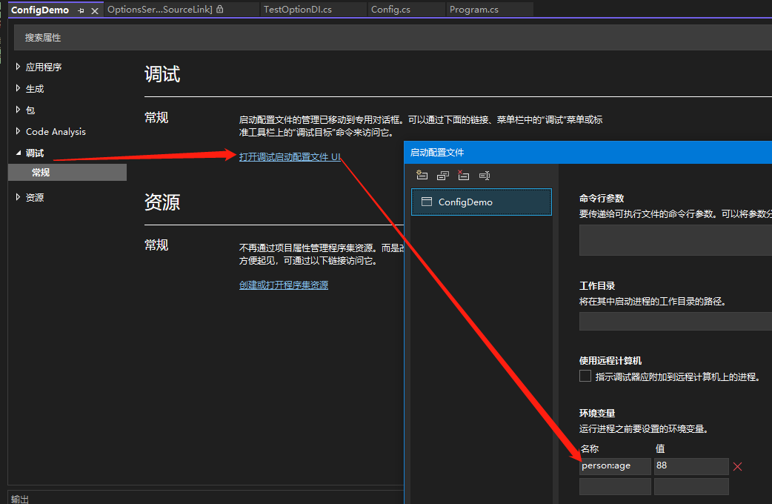Click the environment variable value field 88
Image resolution: width=772 pixels, height=504 pixels.
coord(691,466)
